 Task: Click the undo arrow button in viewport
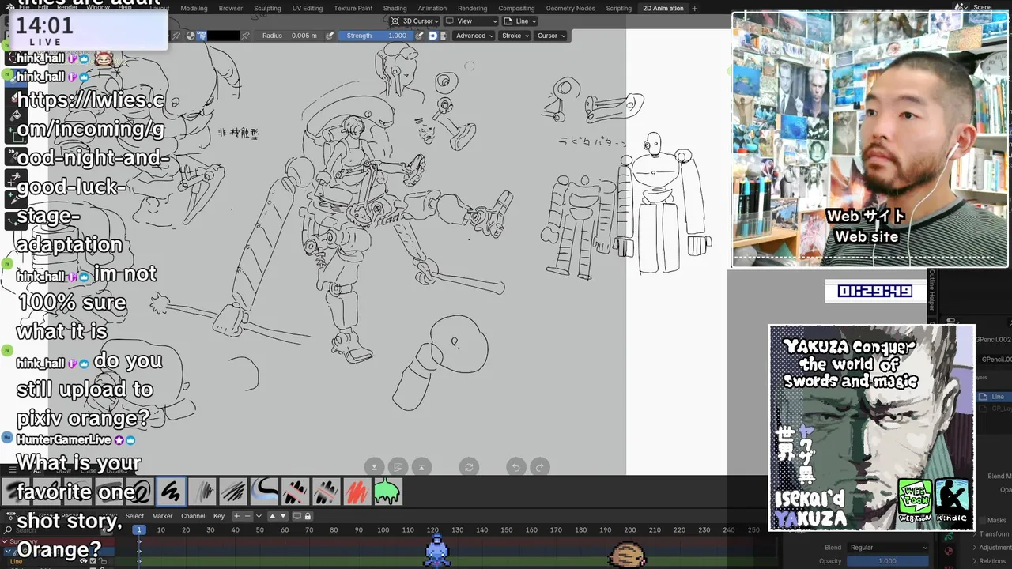point(515,467)
